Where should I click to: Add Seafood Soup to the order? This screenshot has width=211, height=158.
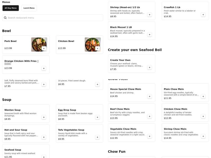coord(44,157)
